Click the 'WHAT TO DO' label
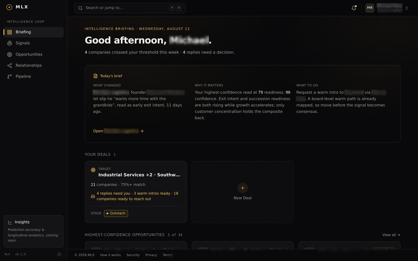The height and width of the screenshot is (261, 418). coord(307,85)
